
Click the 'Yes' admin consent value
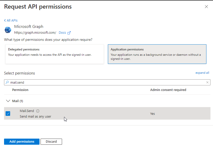[x=152, y=114]
